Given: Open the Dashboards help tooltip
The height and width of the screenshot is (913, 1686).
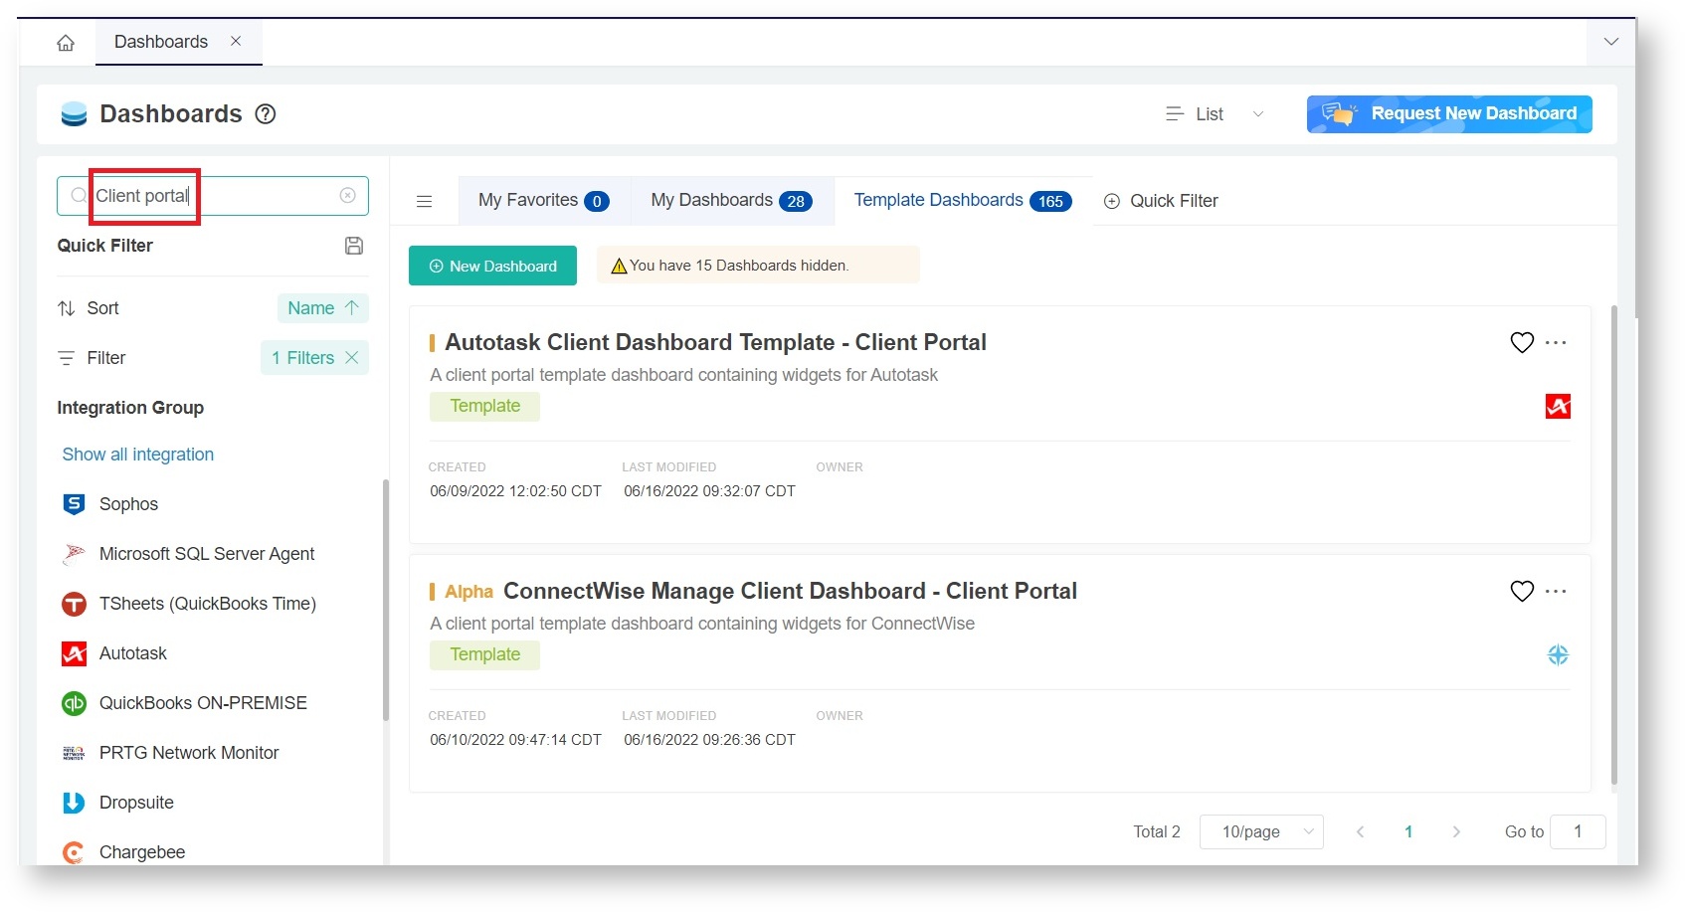Looking at the screenshot, I should (265, 114).
